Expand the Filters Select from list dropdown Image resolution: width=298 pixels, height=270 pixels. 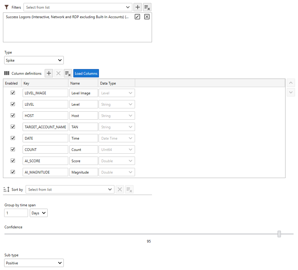coord(78,7)
